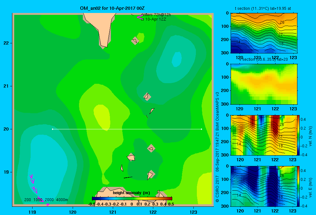Click the "vel. E (m/s)" axis label

pyautogui.click(x=310, y=187)
